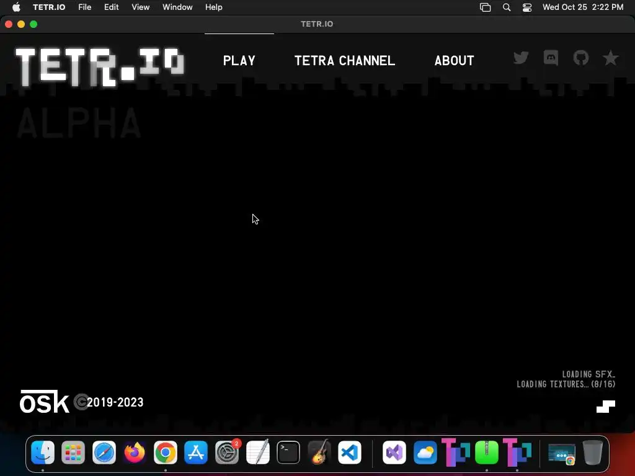Open the View menu
Image resolution: width=635 pixels, height=476 pixels.
141,7
